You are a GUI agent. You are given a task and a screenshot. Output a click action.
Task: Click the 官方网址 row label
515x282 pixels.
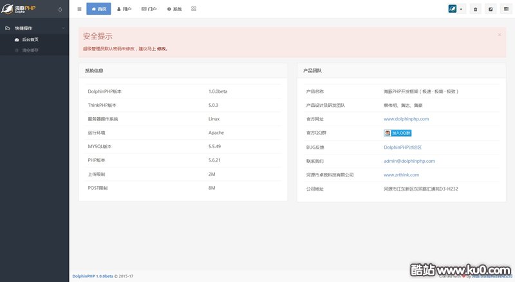tap(315, 119)
